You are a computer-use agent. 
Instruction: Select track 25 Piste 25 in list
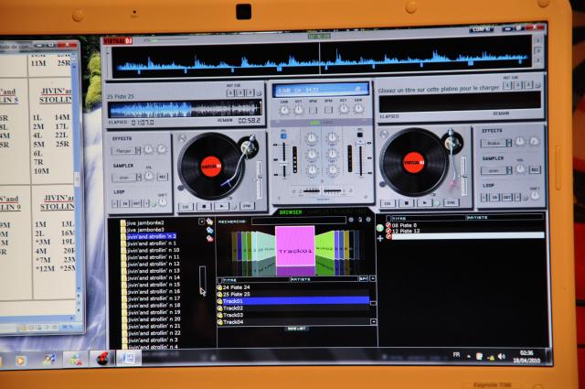(292, 294)
